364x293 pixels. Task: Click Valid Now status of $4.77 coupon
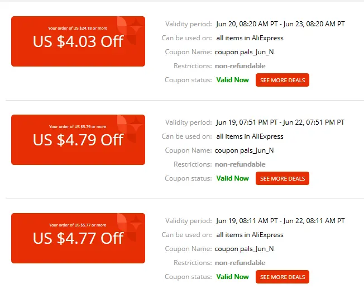click(x=232, y=276)
